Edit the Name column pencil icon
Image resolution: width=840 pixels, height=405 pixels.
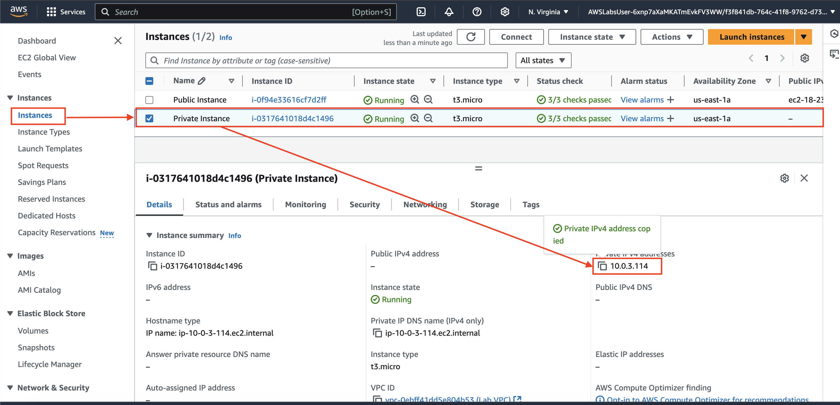click(x=202, y=81)
